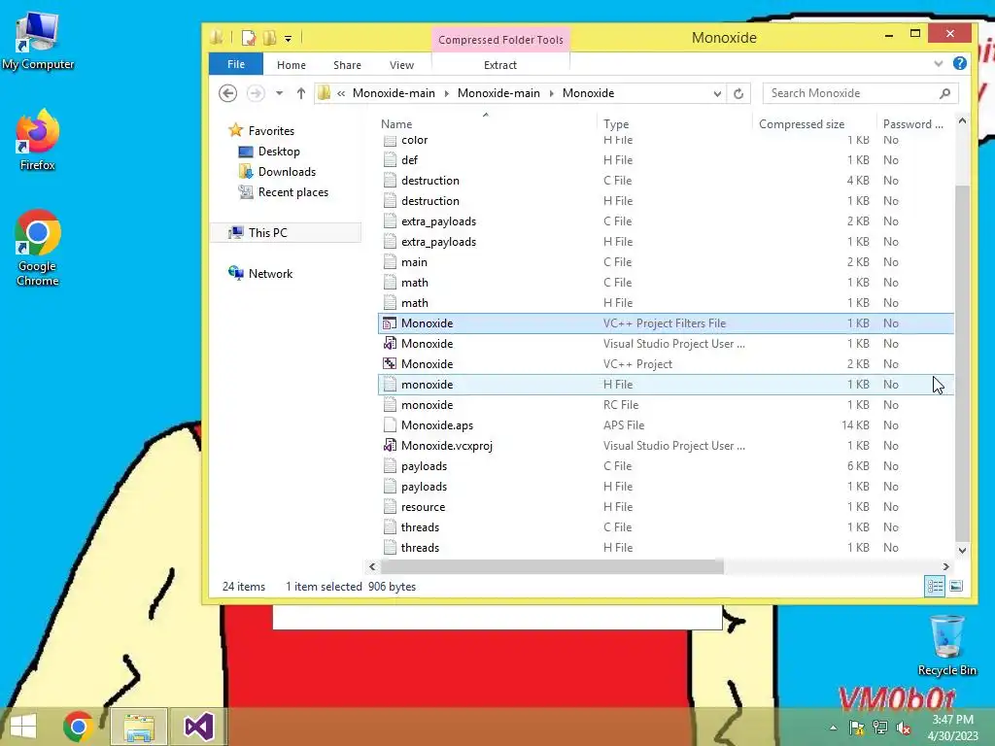Select the resource H File row
Screen dimensions: 995x746
pyautogui.click(x=666, y=507)
